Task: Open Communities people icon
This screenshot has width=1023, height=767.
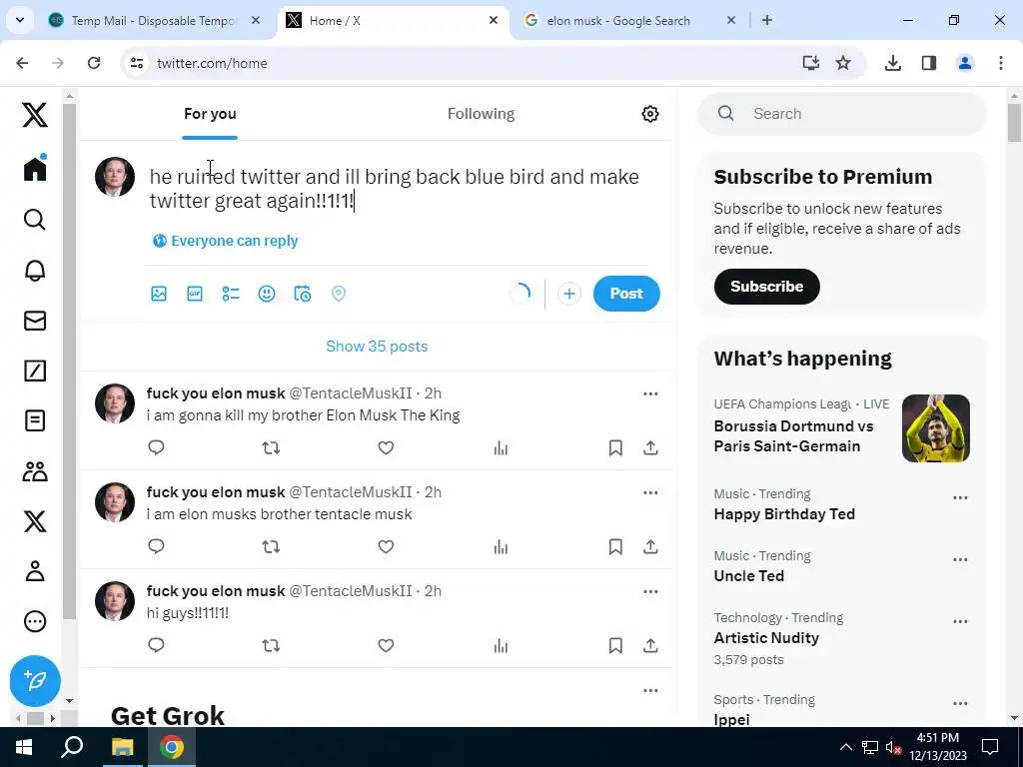Action: click(35, 471)
